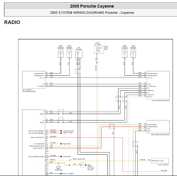This screenshot has height=176, width=177.
Task: Click the "CAN HIGH INFOTAINMENT" pin label
Action: 36,131
